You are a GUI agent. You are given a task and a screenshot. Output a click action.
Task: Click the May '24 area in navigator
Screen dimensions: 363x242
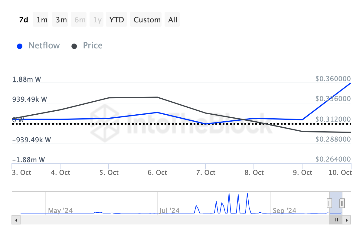coord(60,210)
